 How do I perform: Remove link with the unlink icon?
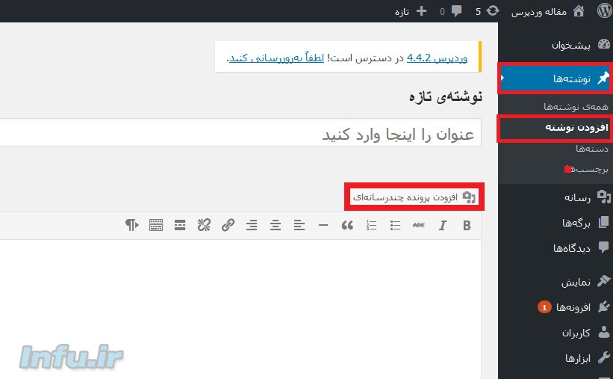pos(203,225)
